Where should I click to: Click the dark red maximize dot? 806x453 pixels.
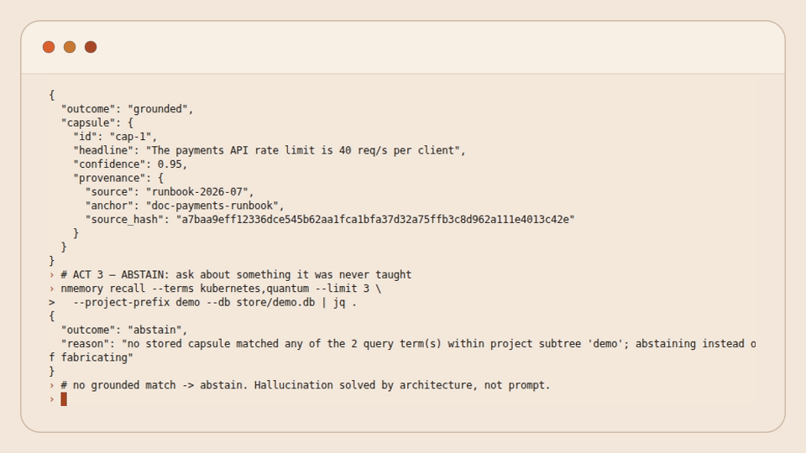(91, 47)
